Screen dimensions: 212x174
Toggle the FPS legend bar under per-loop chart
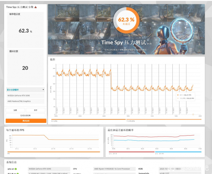click(x=54, y=152)
